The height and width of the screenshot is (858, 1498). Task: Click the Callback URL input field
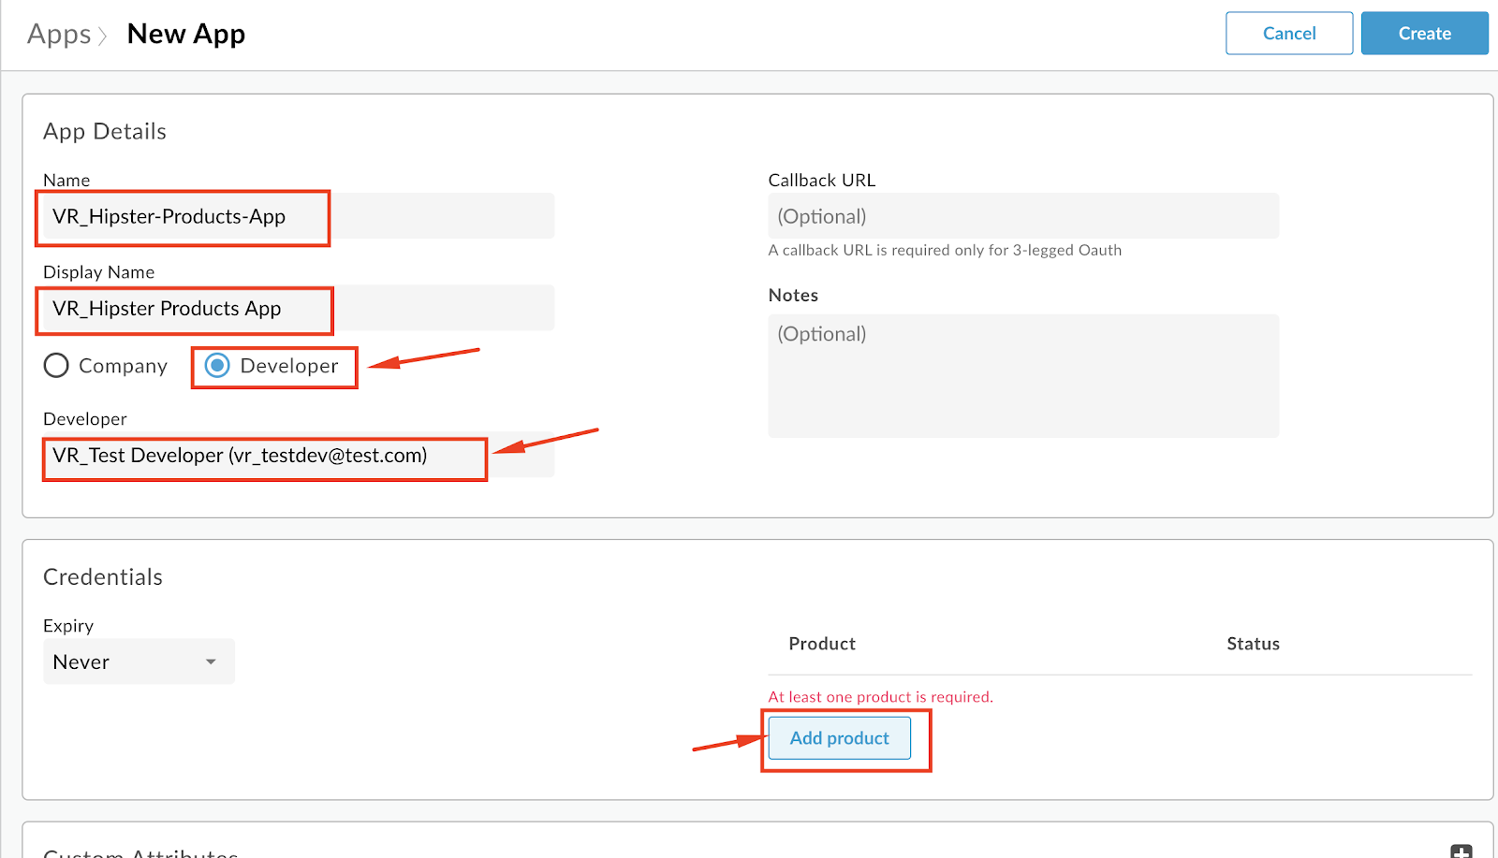pyautogui.click(x=1023, y=216)
